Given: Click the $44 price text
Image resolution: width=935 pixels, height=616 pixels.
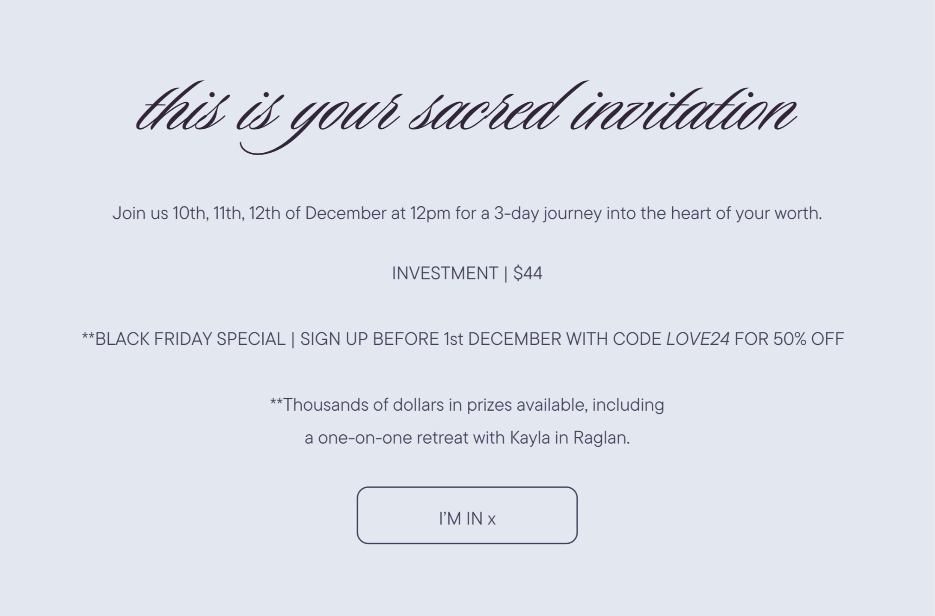Looking at the screenshot, I should pos(528,273).
